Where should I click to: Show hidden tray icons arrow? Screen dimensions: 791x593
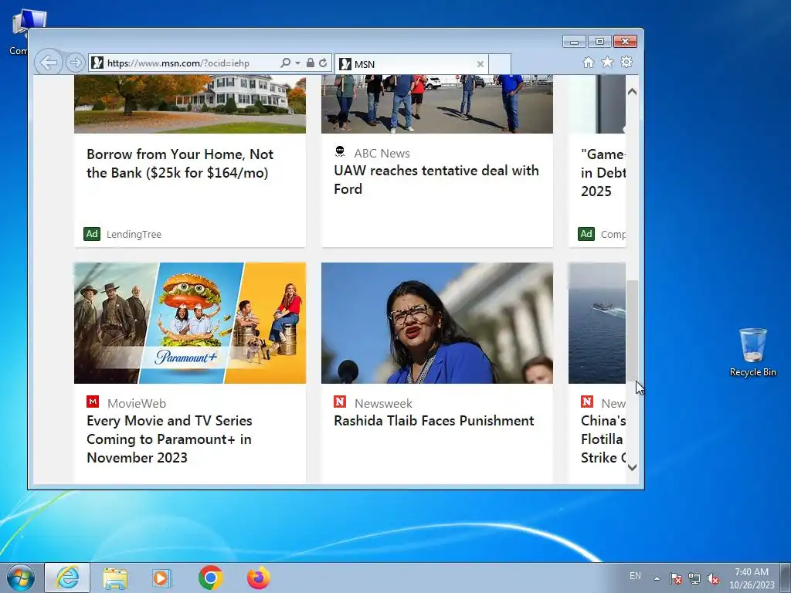657,578
